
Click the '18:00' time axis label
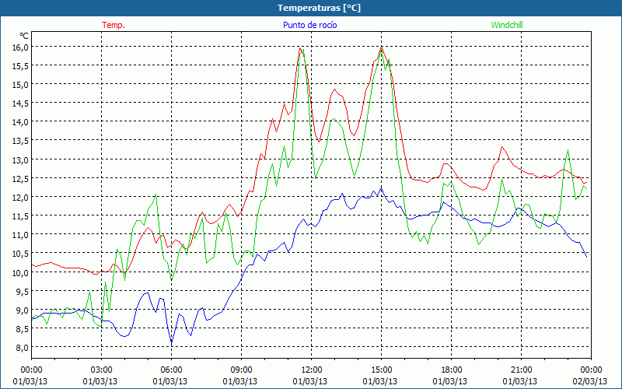pos(451,370)
